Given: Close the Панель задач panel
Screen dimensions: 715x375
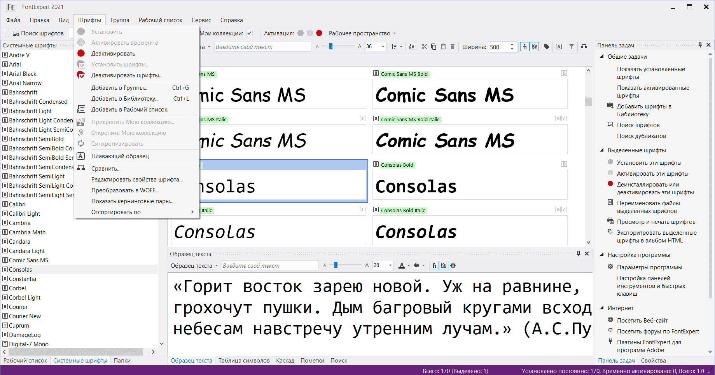Looking at the screenshot, I should (708, 45).
